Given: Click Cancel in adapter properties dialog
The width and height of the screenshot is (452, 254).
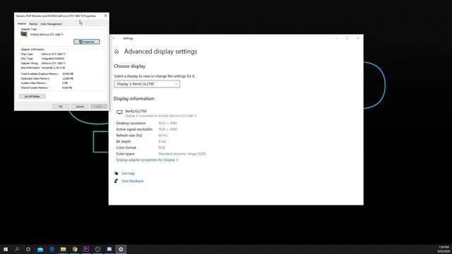Looking at the screenshot, I should tap(80, 107).
